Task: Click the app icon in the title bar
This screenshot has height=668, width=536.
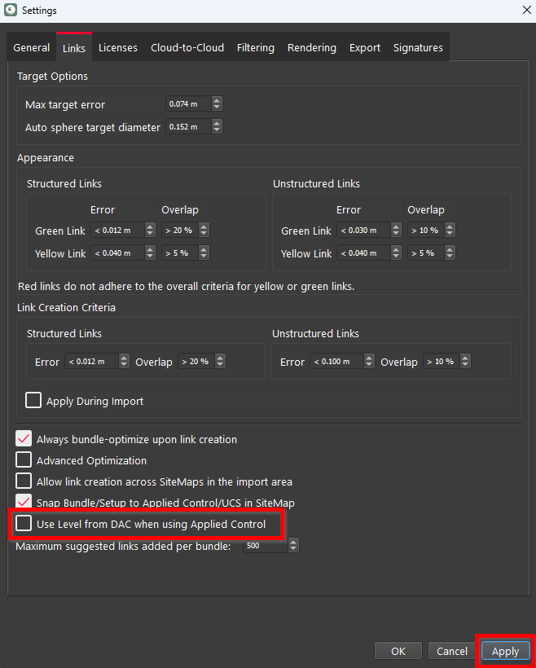Action: click(x=11, y=11)
